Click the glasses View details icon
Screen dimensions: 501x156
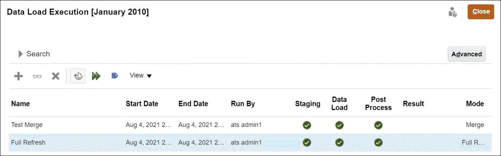click(37, 76)
